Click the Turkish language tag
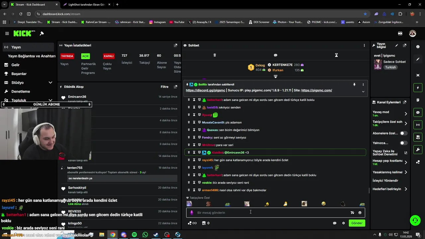Screen dimensions: 425x239 coord(390,67)
